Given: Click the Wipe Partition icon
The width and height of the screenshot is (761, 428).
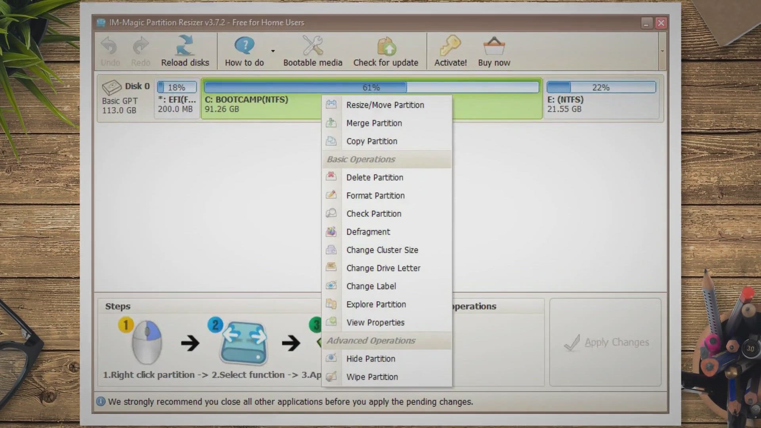Looking at the screenshot, I should 331,376.
